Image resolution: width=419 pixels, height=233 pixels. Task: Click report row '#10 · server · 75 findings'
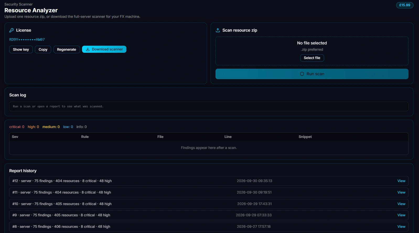(x=209, y=204)
